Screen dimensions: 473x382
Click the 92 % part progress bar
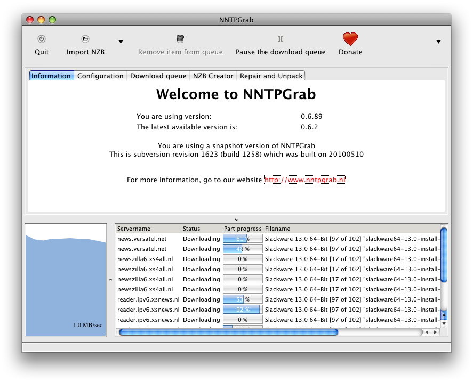[243, 310]
